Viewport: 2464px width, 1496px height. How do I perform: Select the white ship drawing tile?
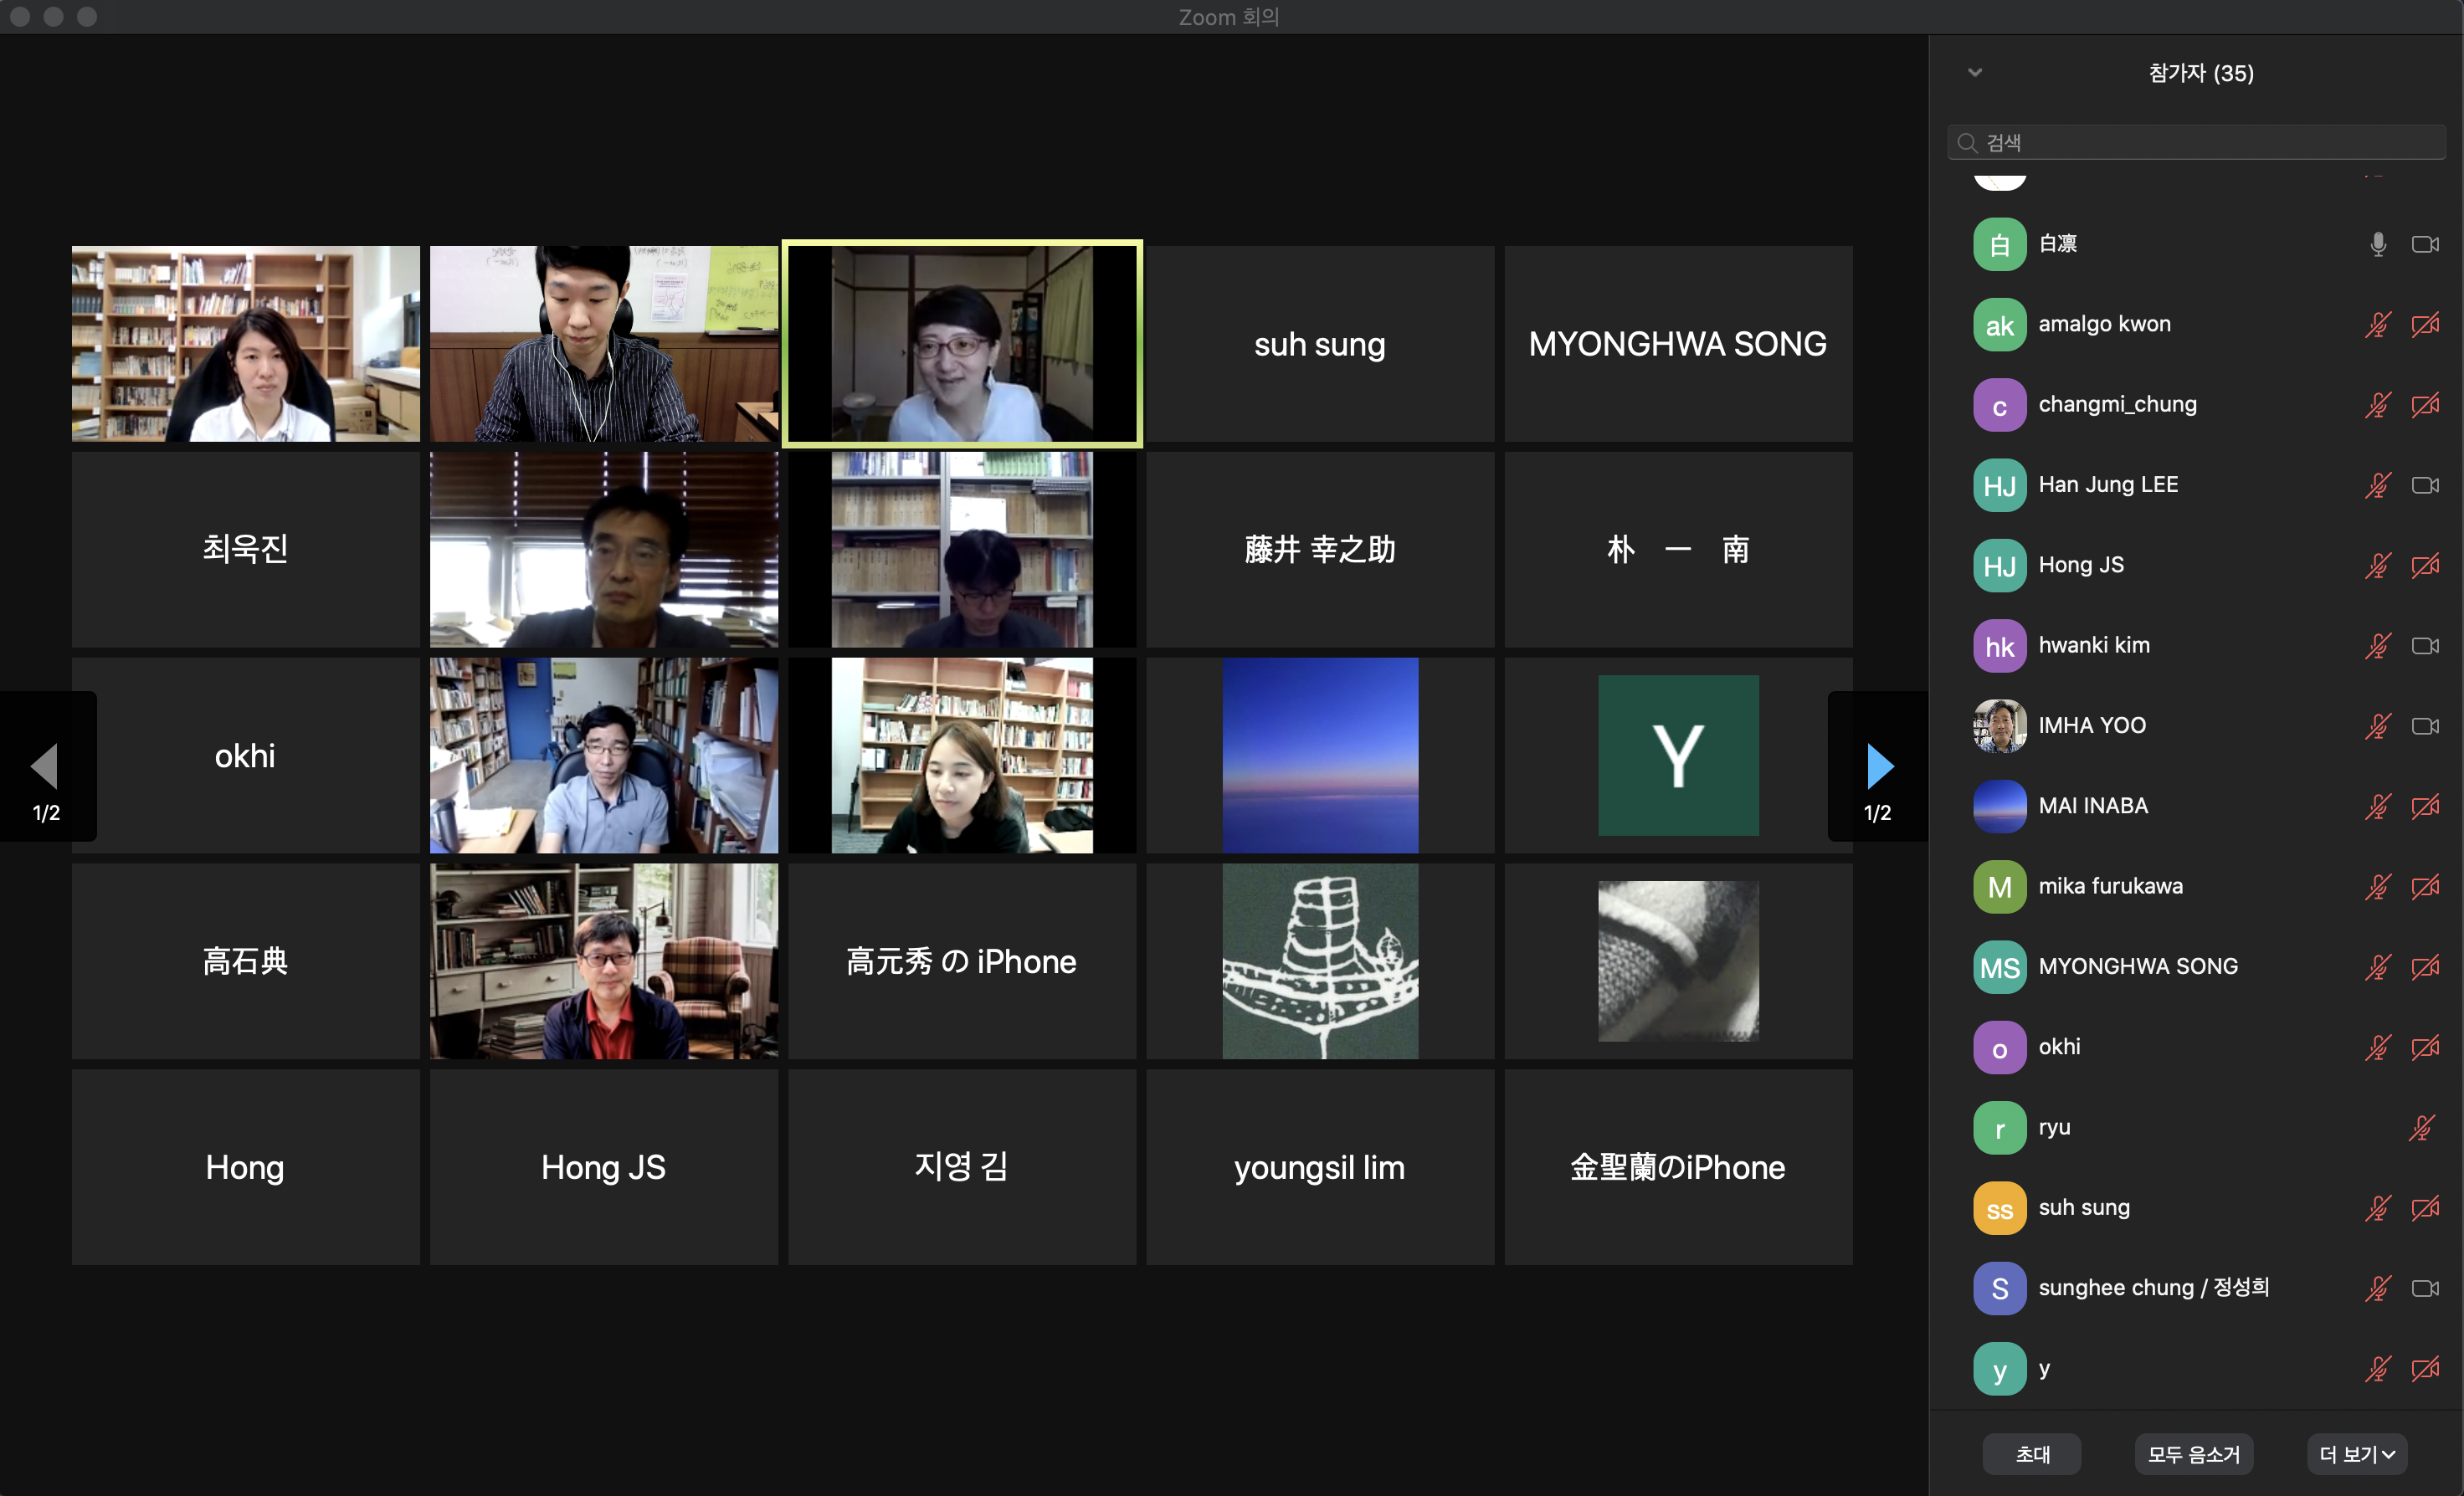tap(1320, 961)
